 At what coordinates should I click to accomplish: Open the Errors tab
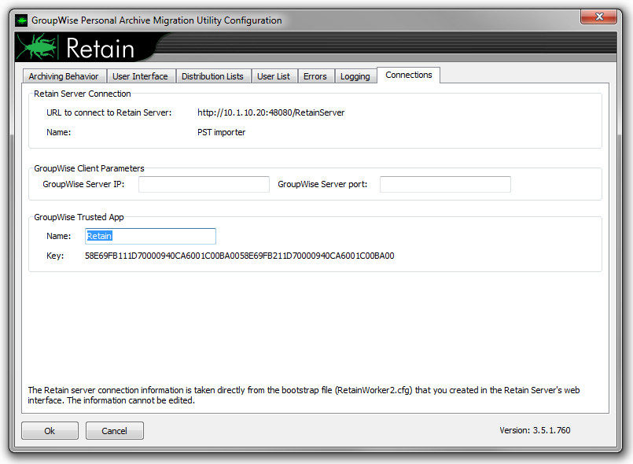tap(315, 76)
